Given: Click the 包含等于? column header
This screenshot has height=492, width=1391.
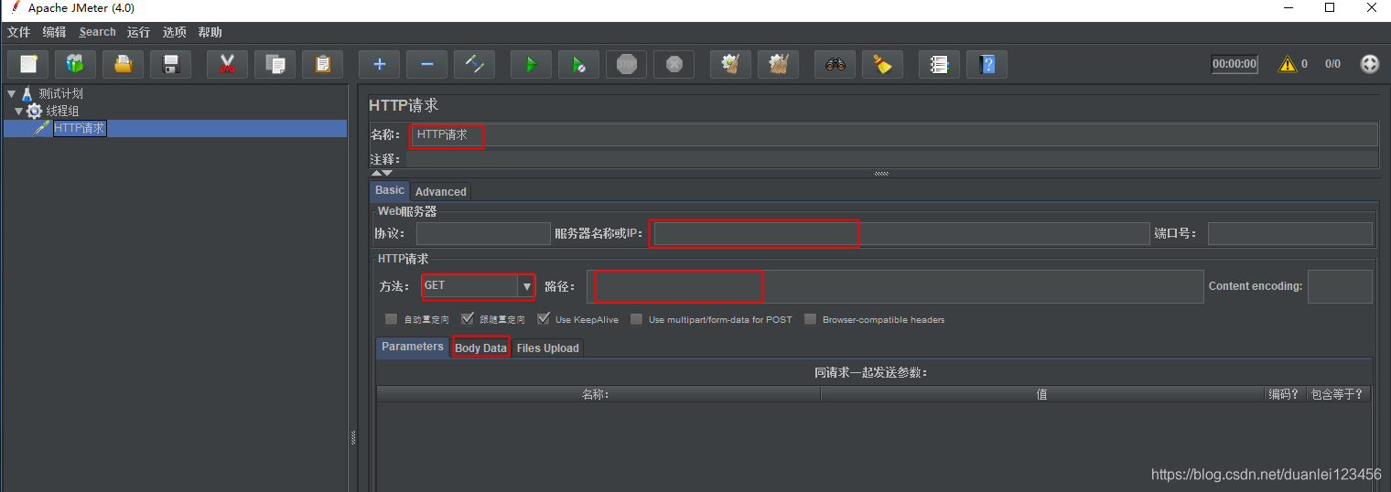Looking at the screenshot, I should [x=1338, y=394].
